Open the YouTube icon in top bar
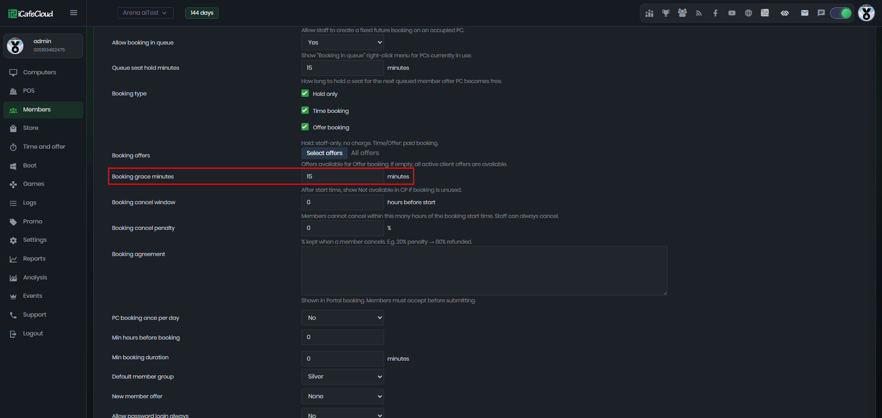This screenshot has height=418, width=882. (x=732, y=13)
